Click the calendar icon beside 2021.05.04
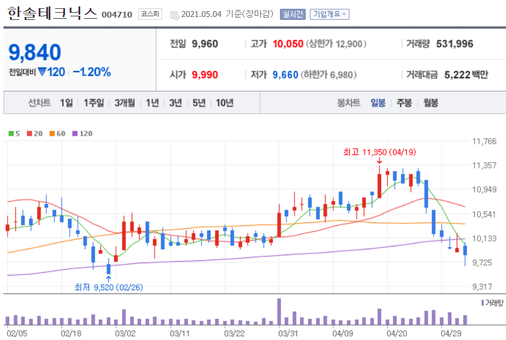 coord(175,15)
